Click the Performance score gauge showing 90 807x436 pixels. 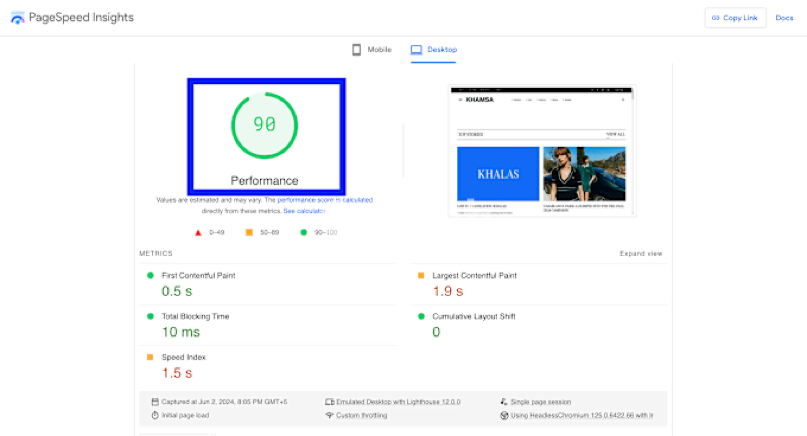[264, 125]
